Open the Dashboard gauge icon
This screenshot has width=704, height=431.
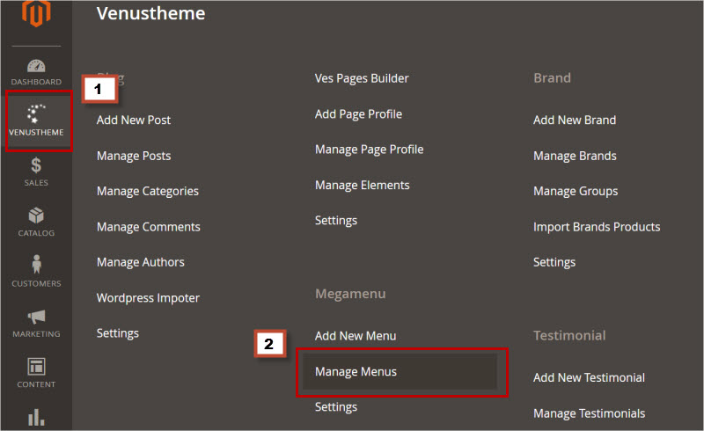point(36,67)
